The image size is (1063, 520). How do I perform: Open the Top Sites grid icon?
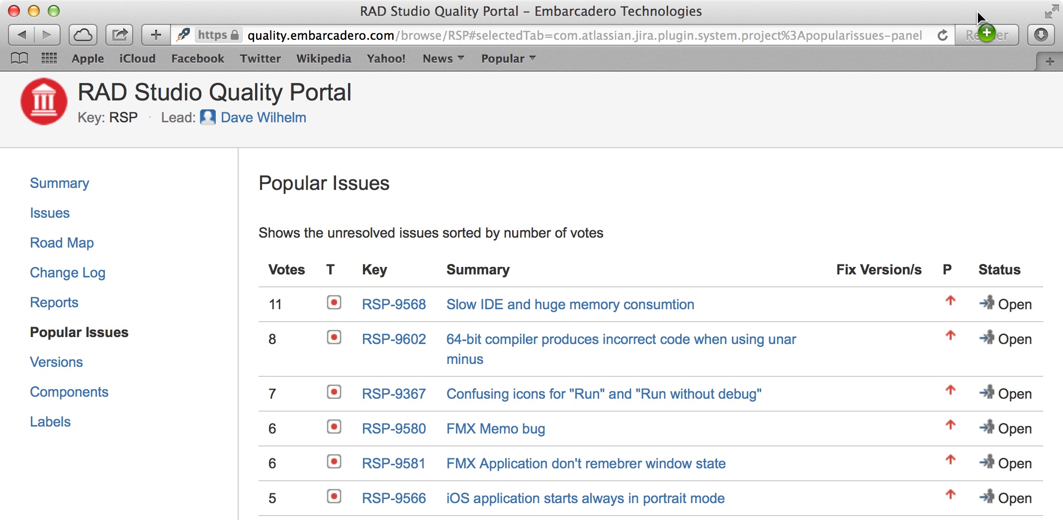[x=49, y=59]
